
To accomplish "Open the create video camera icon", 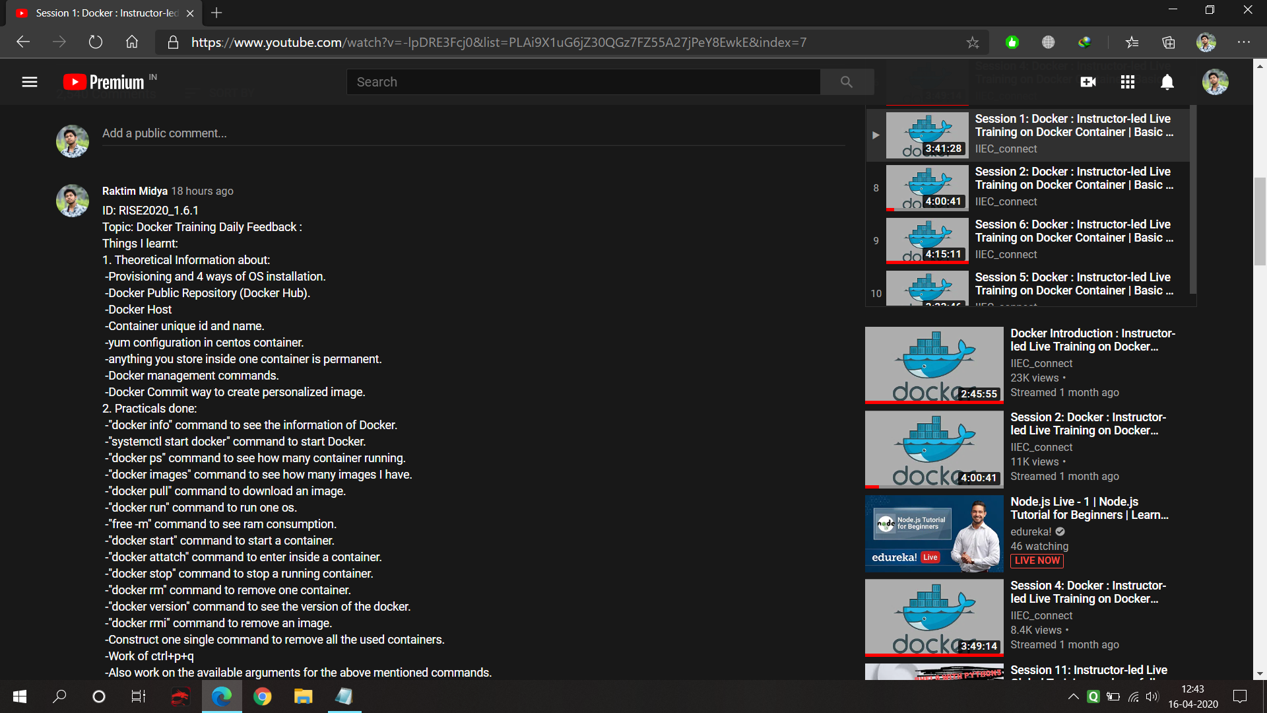I will (x=1088, y=82).
